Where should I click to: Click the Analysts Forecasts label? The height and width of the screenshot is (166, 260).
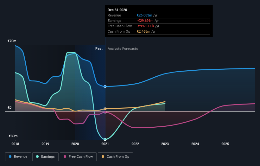click(123, 48)
